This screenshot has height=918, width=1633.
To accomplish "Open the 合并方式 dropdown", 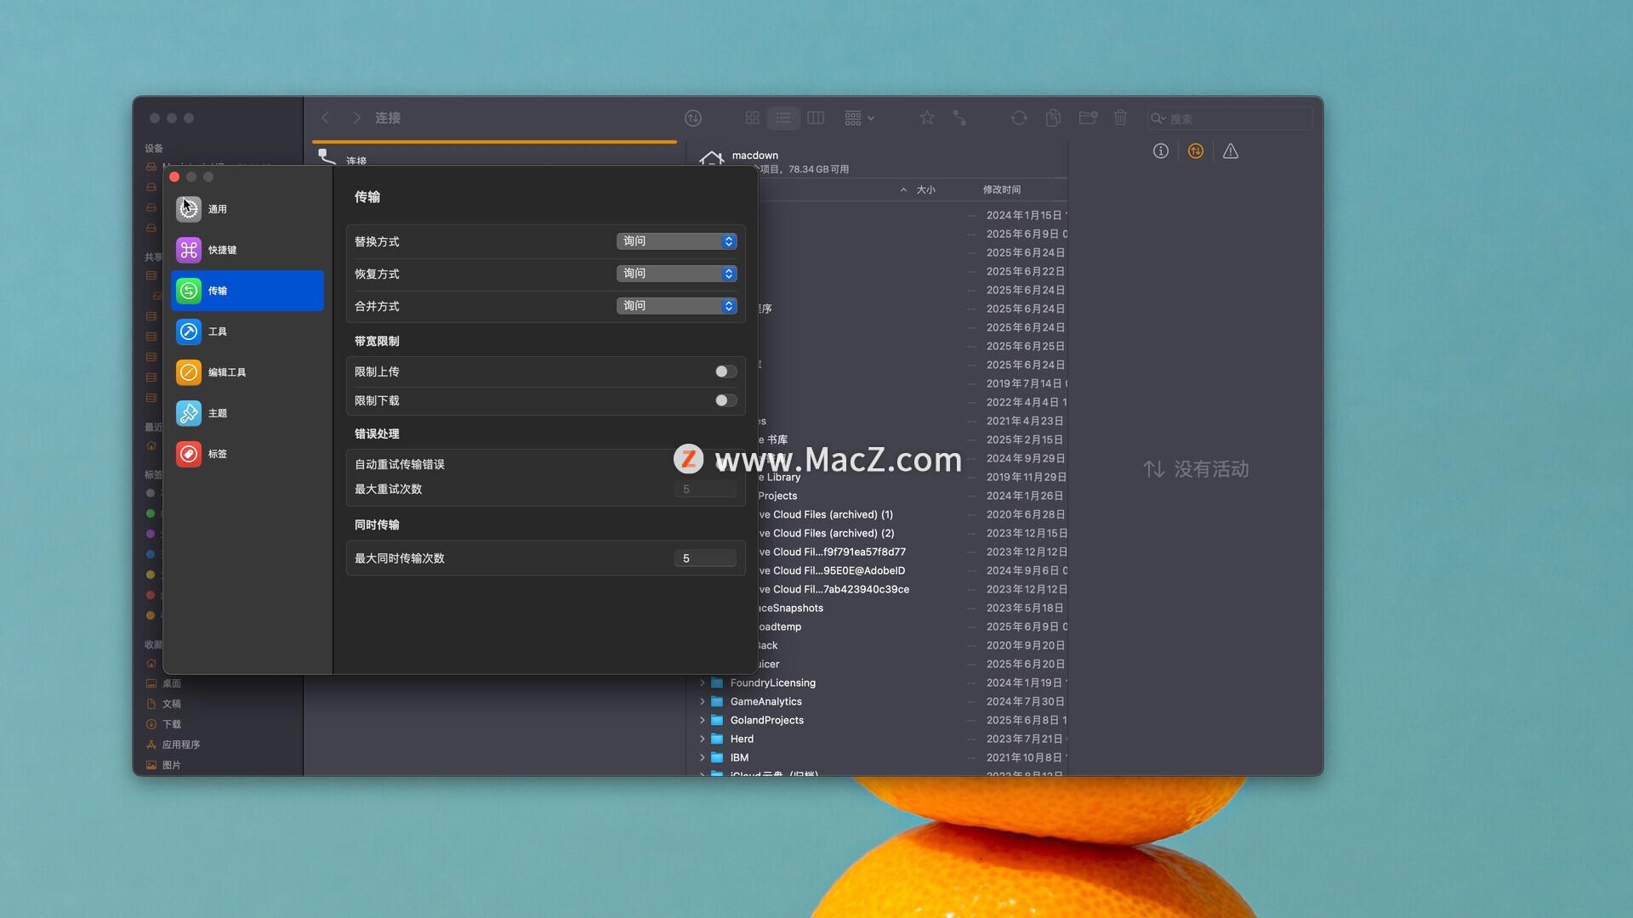I will [676, 306].
